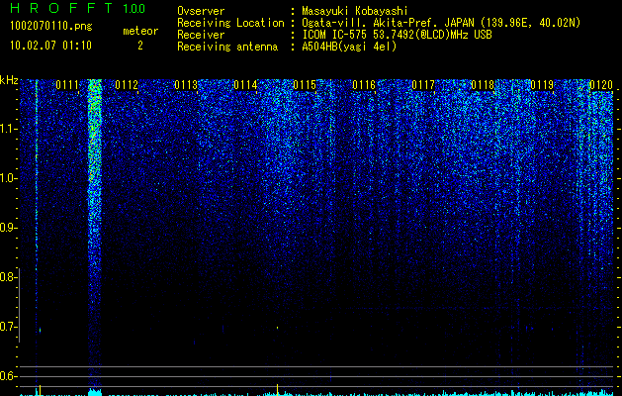Click the date stamp 10.02.07 01:10
Screen dimensions: 622x396
click(x=50, y=46)
